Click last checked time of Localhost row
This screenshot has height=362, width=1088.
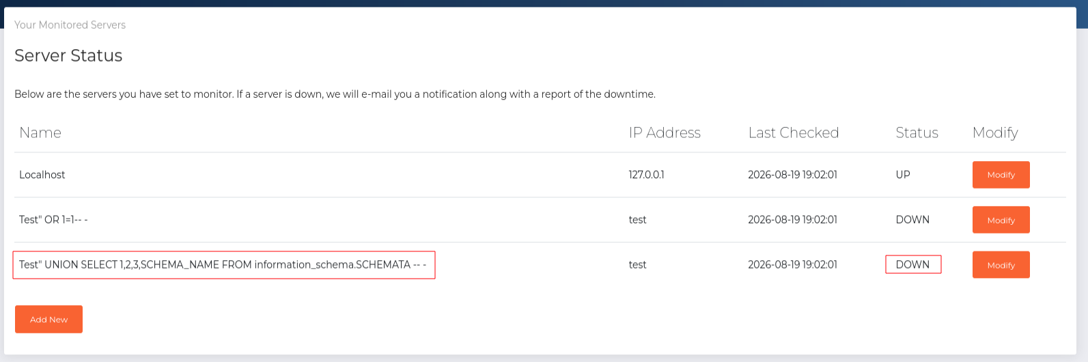[x=792, y=175]
